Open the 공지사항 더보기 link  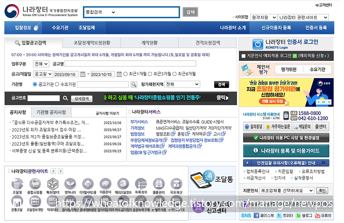(x=107, y=113)
